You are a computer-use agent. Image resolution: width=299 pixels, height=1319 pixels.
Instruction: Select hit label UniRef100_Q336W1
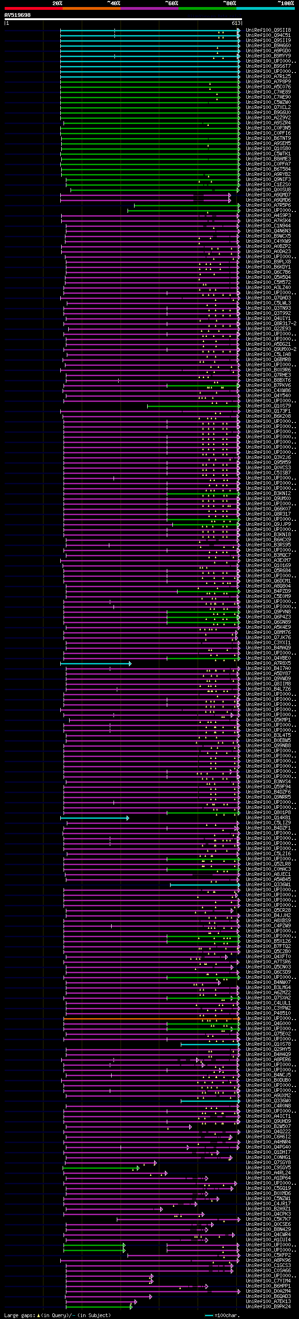268,884
